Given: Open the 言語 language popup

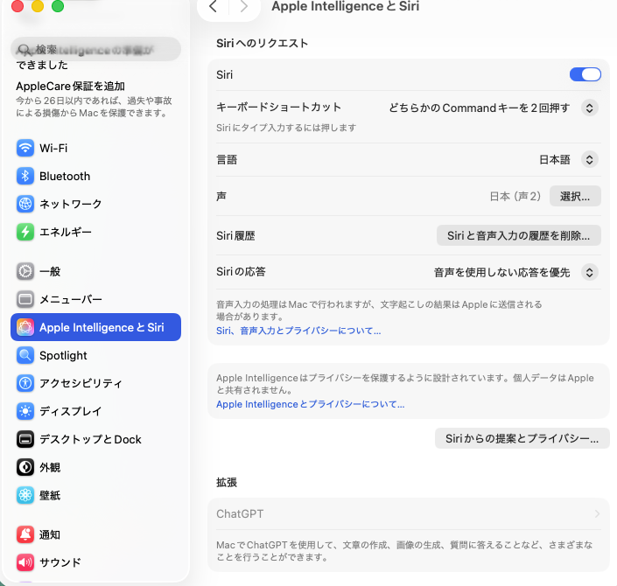Looking at the screenshot, I should pos(590,160).
